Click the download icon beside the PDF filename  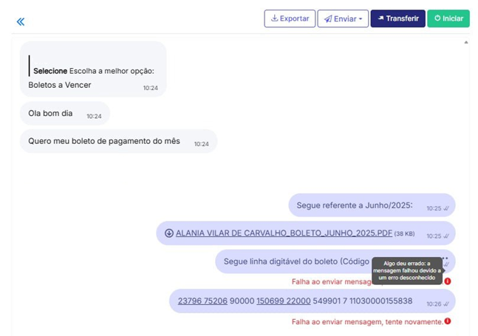click(x=168, y=233)
